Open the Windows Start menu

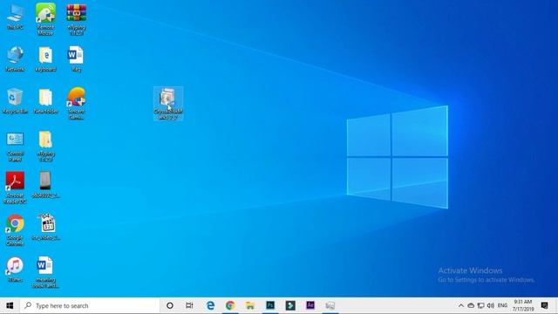[x=10, y=305]
